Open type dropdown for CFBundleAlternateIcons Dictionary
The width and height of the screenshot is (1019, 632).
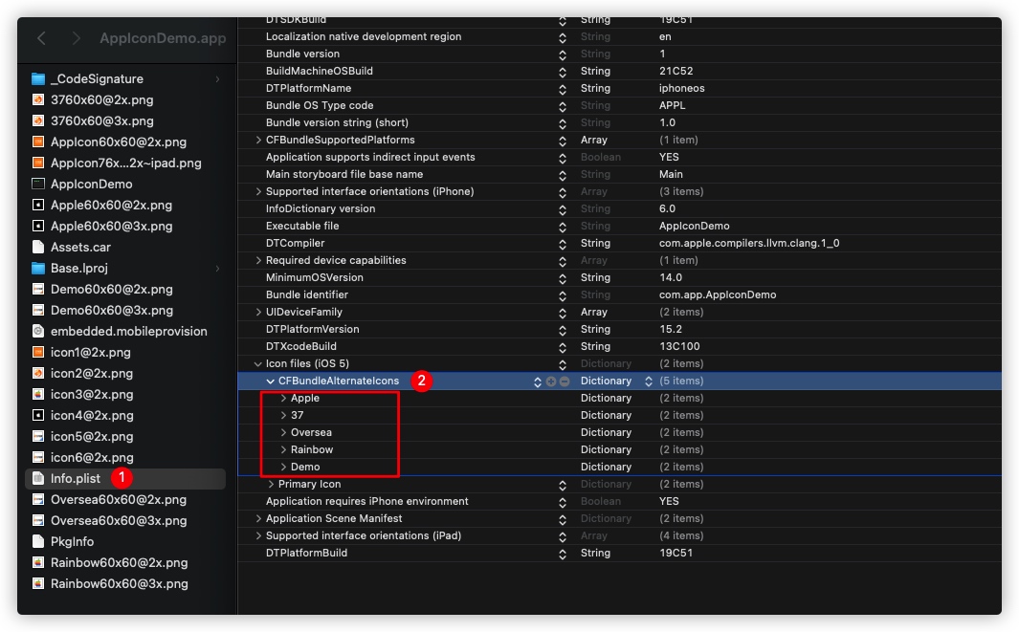pyautogui.click(x=649, y=381)
